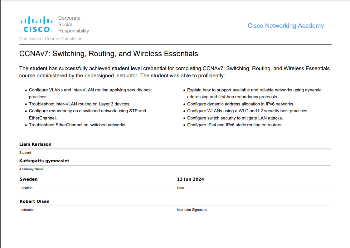Select the Academy Name field label
The height and width of the screenshot is (248, 350).
click(x=31, y=169)
